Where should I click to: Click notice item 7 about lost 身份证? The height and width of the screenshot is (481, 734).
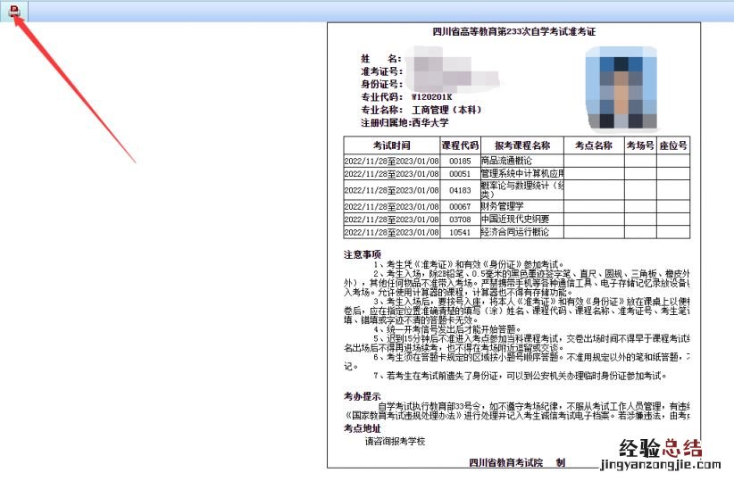[520, 376]
